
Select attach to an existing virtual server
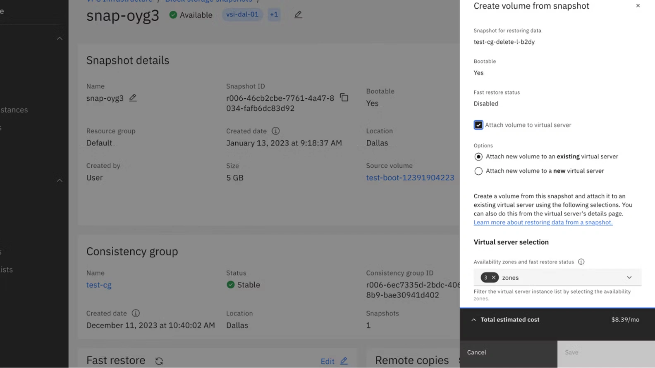(478, 157)
